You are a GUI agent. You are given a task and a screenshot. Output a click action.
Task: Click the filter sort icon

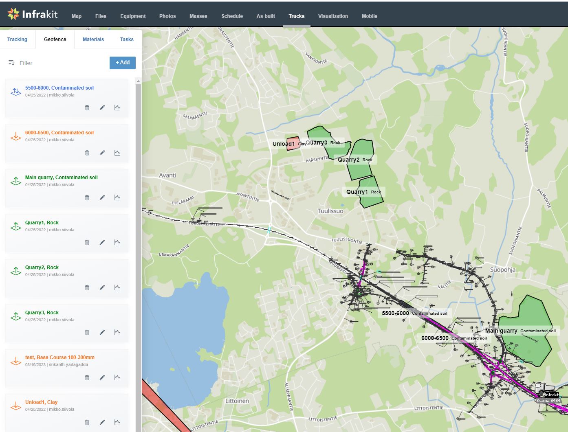[x=11, y=63]
